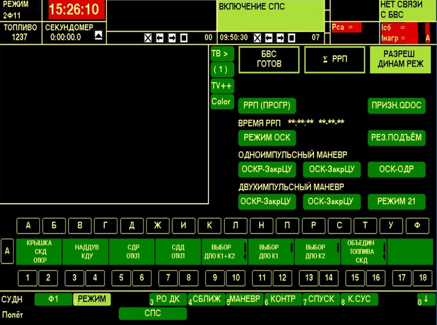The width and height of the screenshot is (437, 325).
Task: Select the КРЫШКА СКД ОТКР command cell
Action: pyautogui.click(x=40, y=252)
